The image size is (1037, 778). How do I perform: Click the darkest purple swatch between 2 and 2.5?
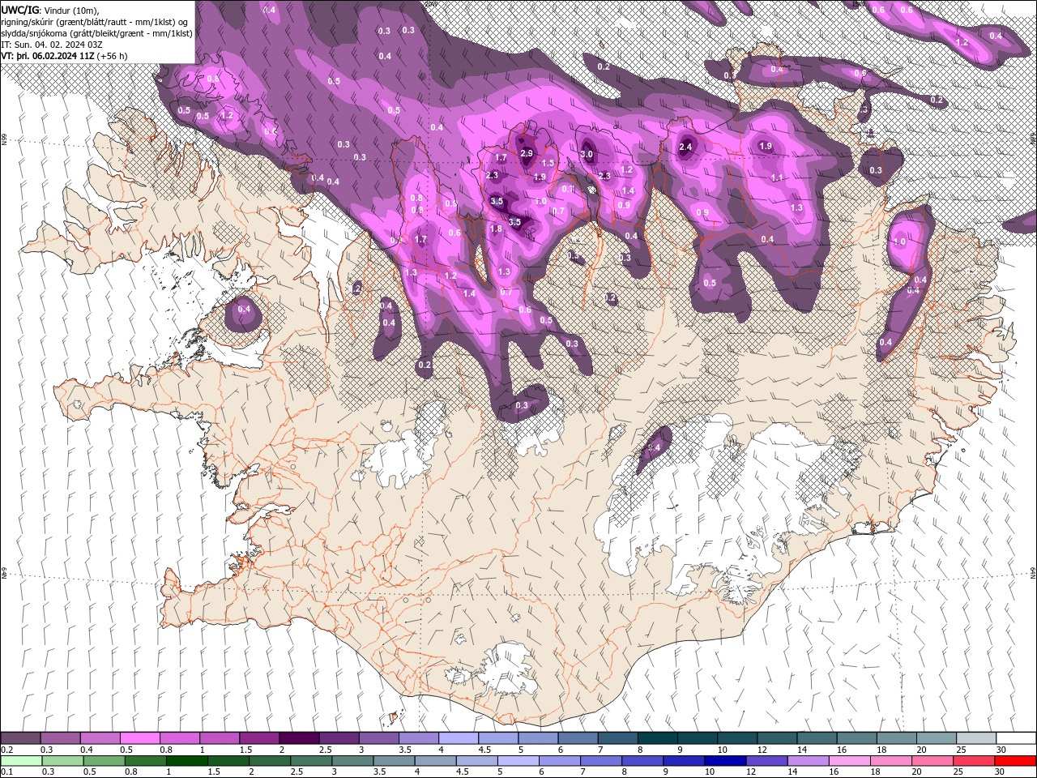click(x=298, y=738)
